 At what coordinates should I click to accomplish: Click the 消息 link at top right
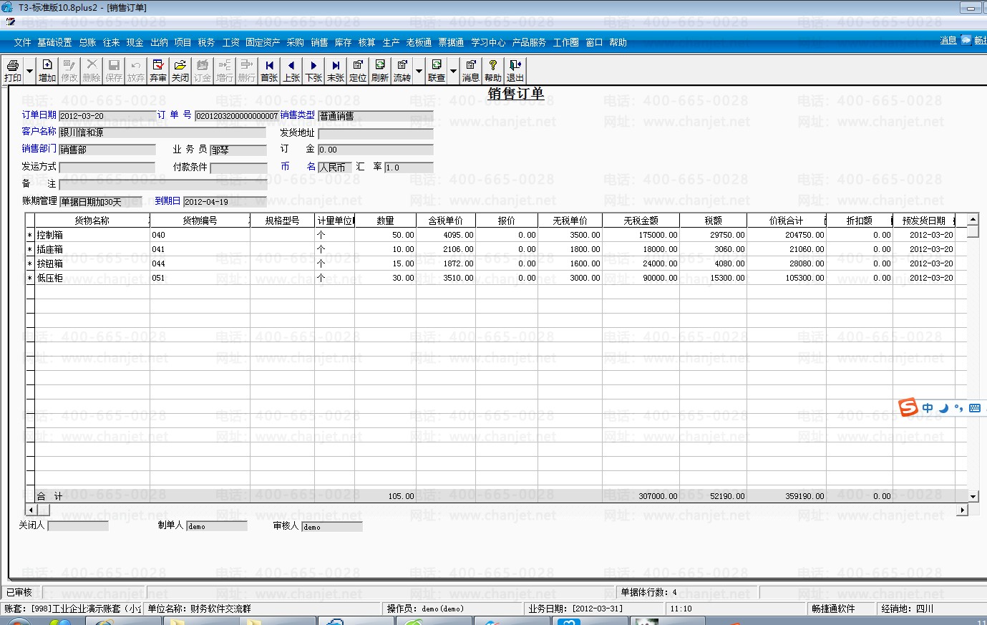[x=948, y=40]
